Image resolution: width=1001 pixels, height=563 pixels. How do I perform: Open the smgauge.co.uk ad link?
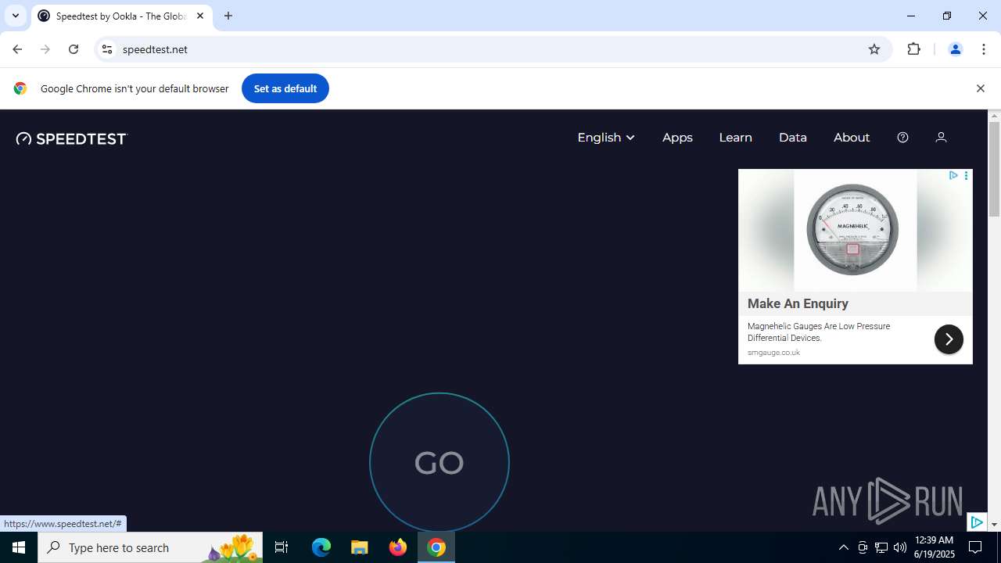coord(773,353)
